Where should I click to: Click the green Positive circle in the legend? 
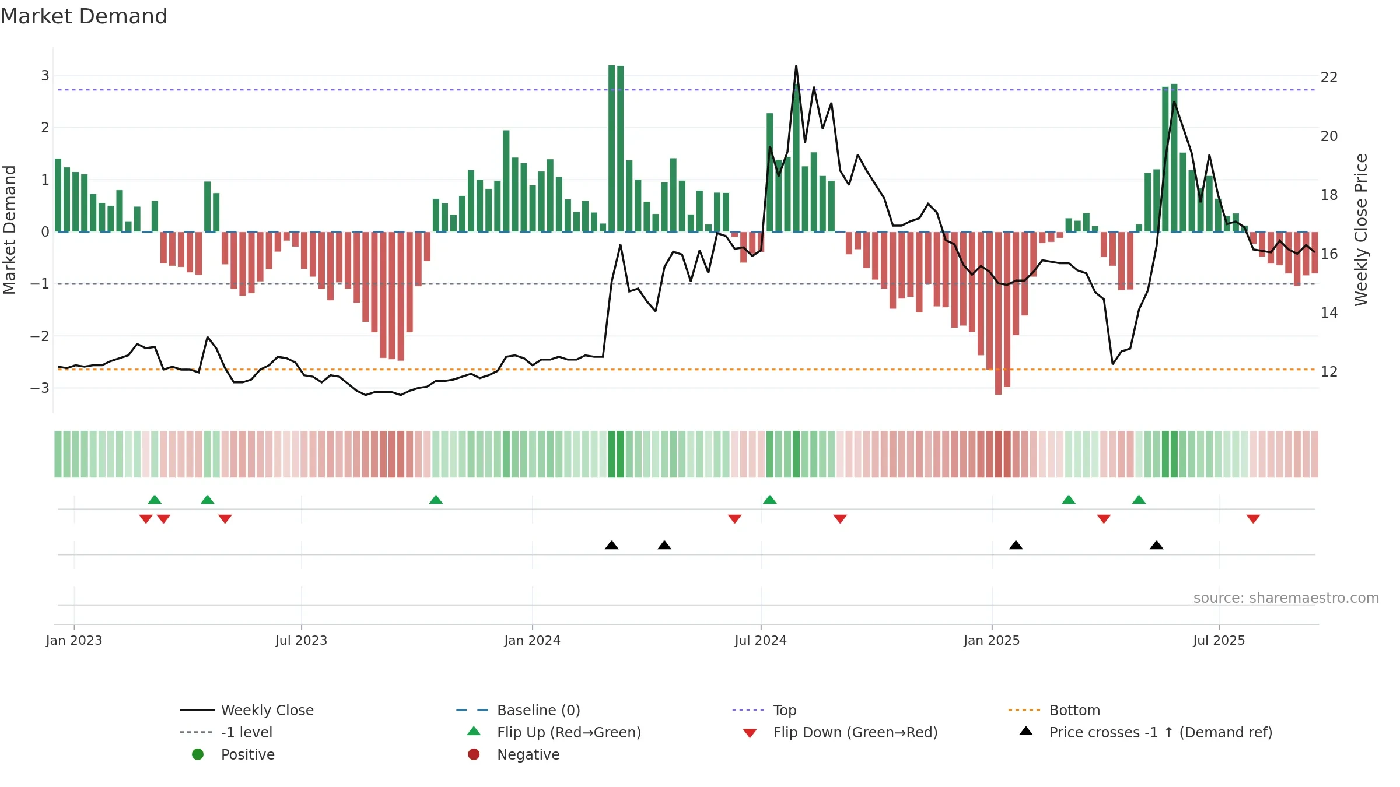pyautogui.click(x=198, y=754)
